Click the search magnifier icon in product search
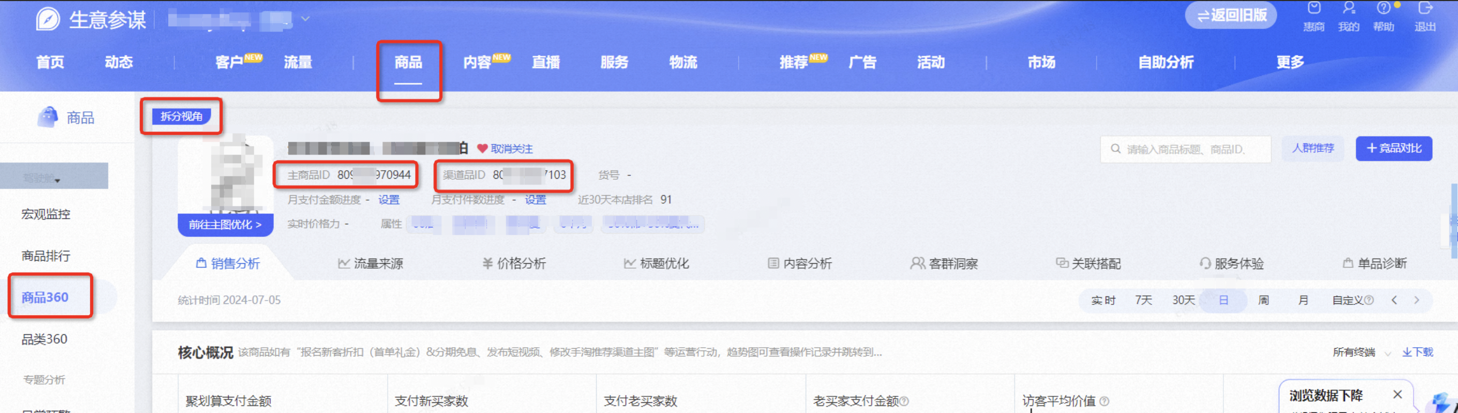 coord(1115,149)
